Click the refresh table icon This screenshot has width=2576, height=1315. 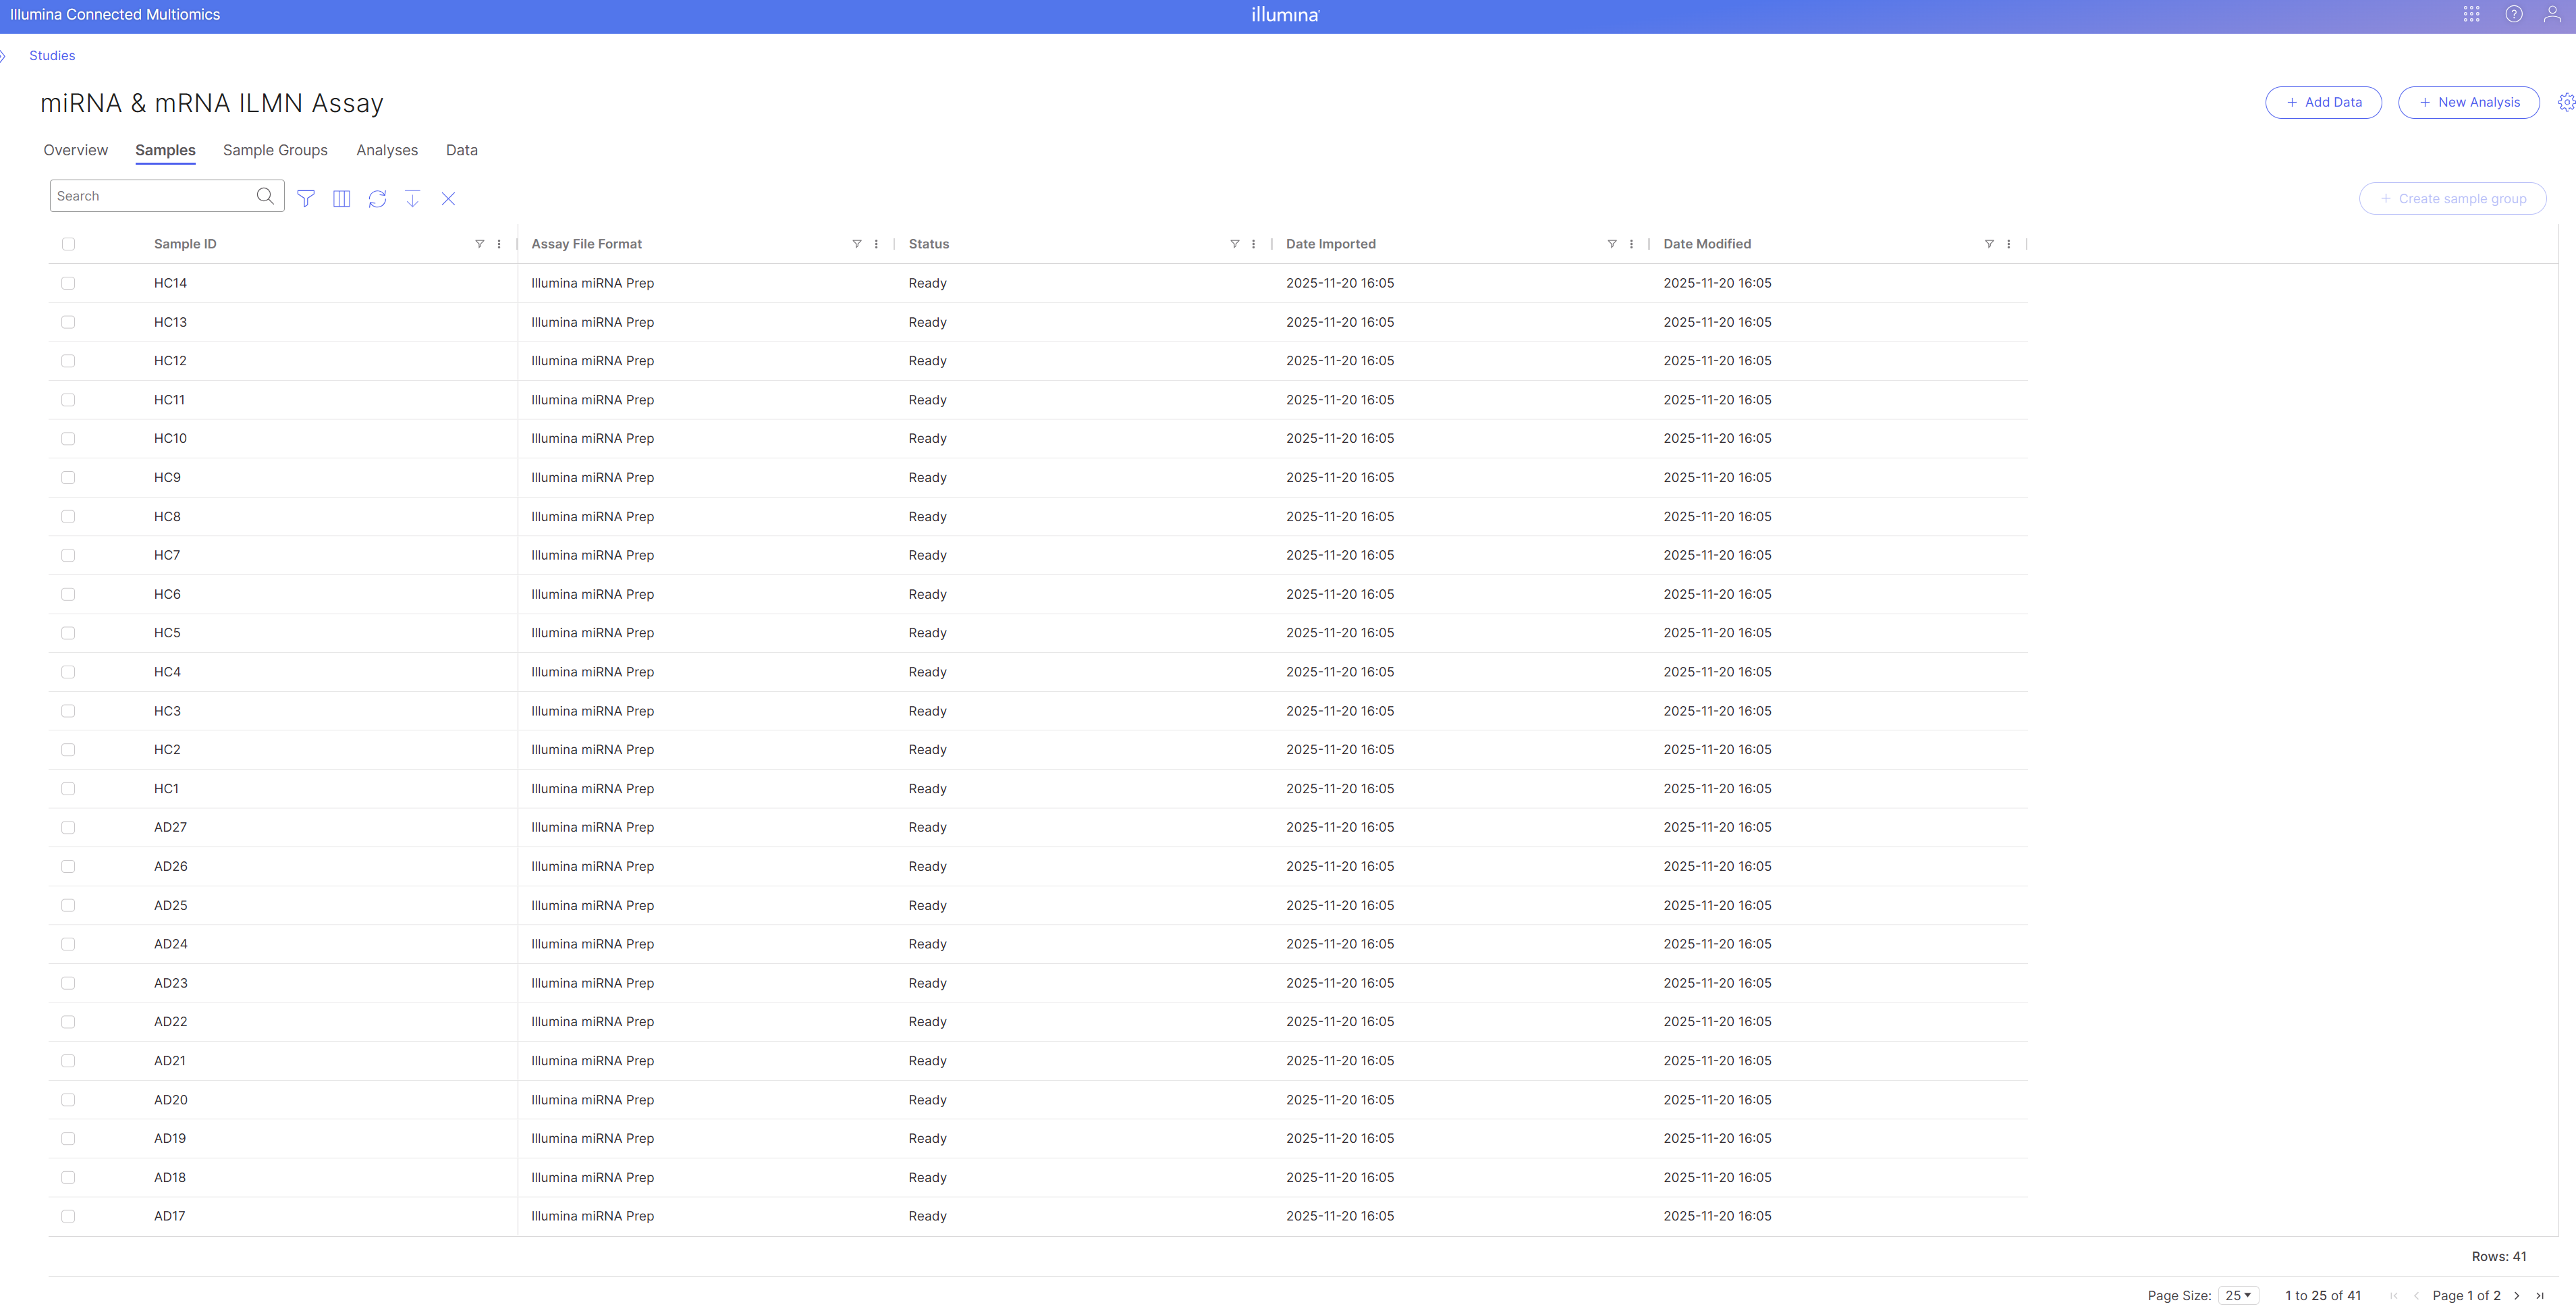pyautogui.click(x=377, y=198)
